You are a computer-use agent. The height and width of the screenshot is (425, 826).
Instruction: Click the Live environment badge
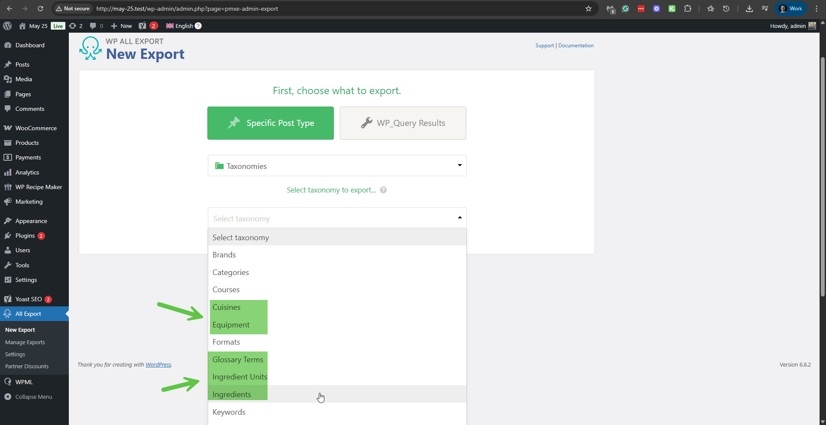click(x=58, y=26)
